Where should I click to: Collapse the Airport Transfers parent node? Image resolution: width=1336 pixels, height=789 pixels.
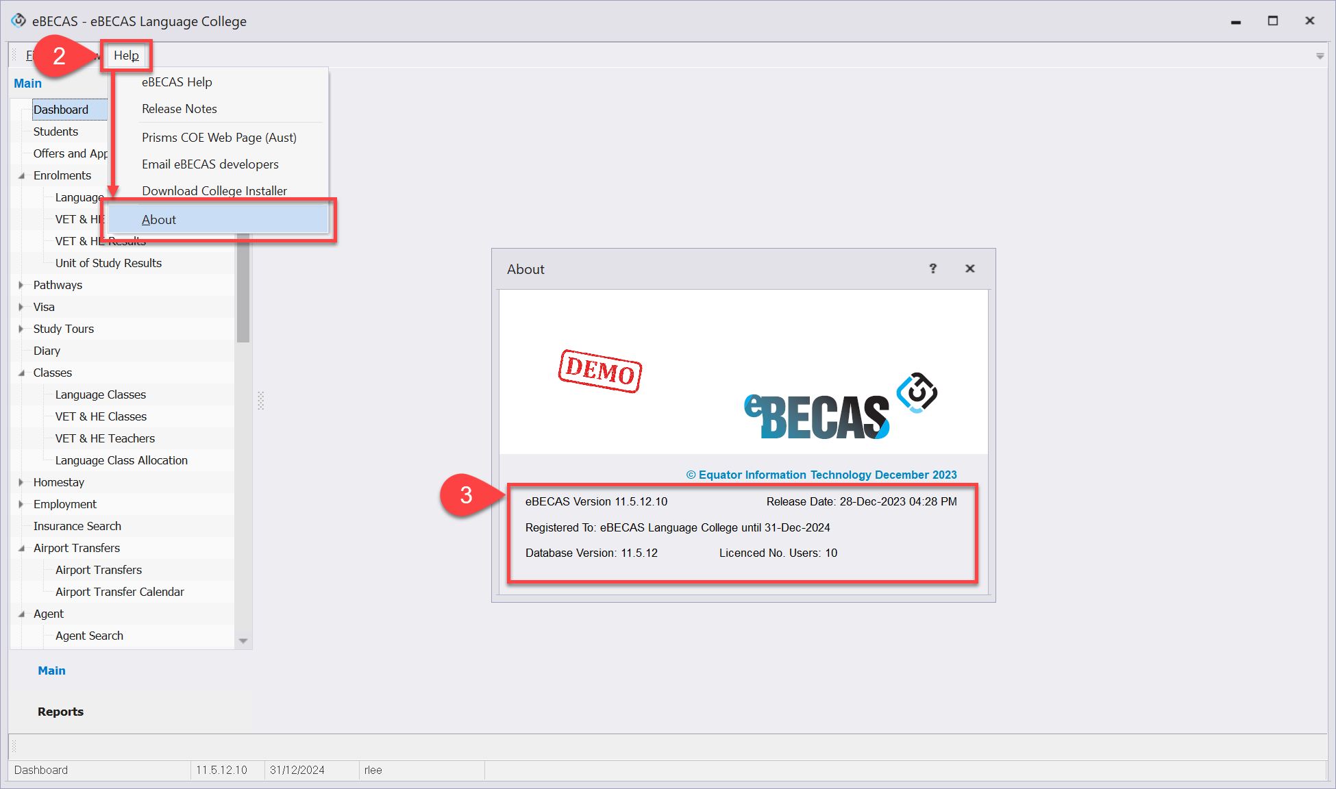click(x=21, y=548)
